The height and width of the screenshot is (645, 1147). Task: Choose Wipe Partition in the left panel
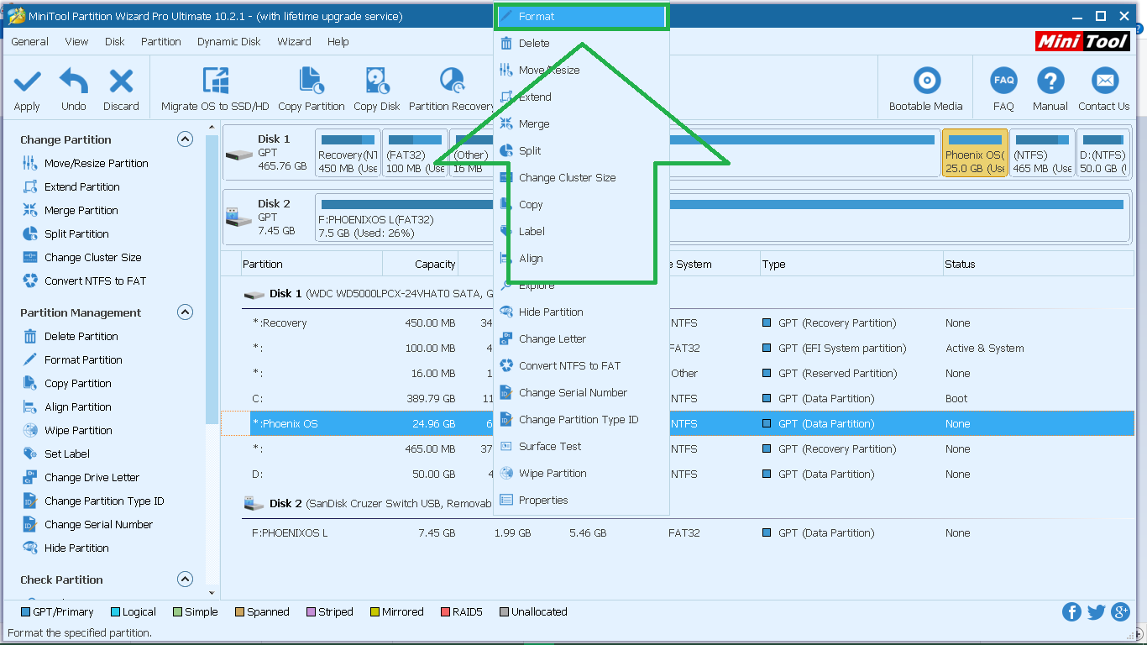[78, 431]
